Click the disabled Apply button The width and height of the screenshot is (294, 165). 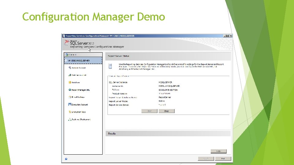tap(206, 159)
